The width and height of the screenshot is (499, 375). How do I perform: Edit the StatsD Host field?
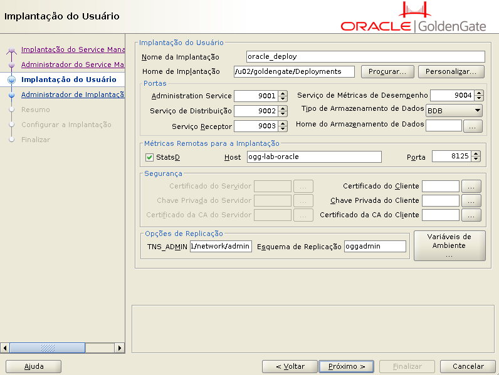[314, 157]
